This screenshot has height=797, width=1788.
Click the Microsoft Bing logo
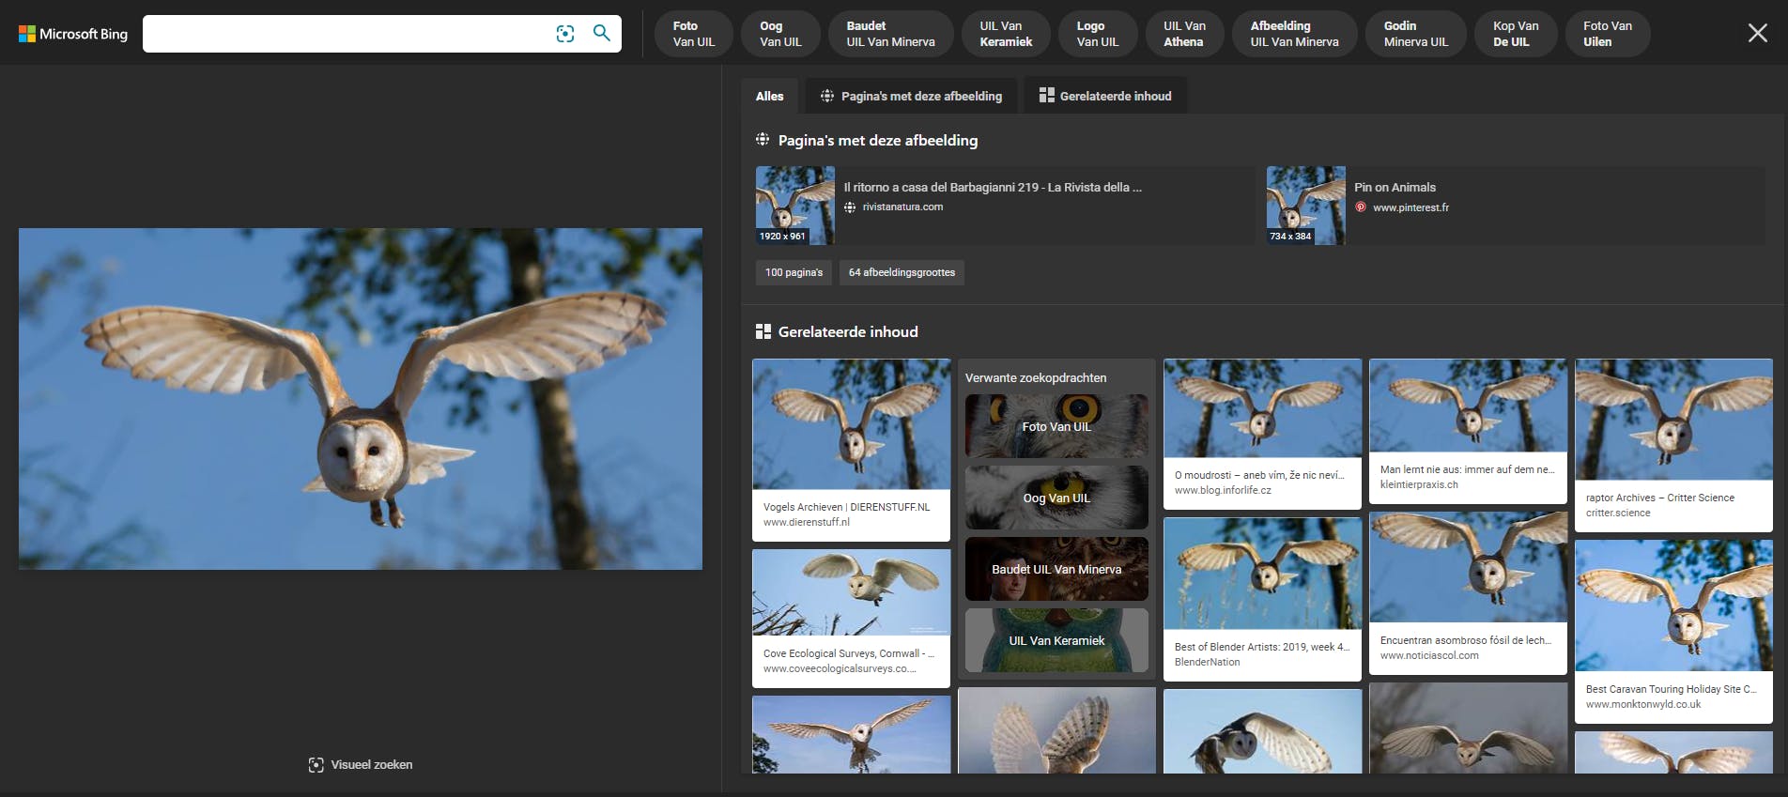coord(73,34)
